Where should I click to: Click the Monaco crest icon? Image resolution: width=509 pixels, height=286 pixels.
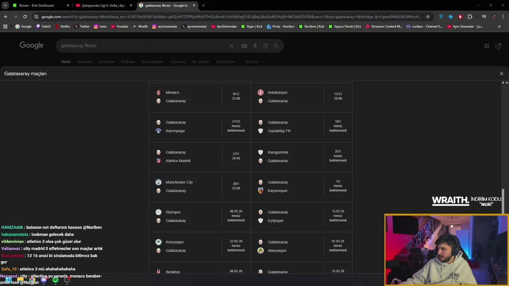pyautogui.click(x=158, y=93)
